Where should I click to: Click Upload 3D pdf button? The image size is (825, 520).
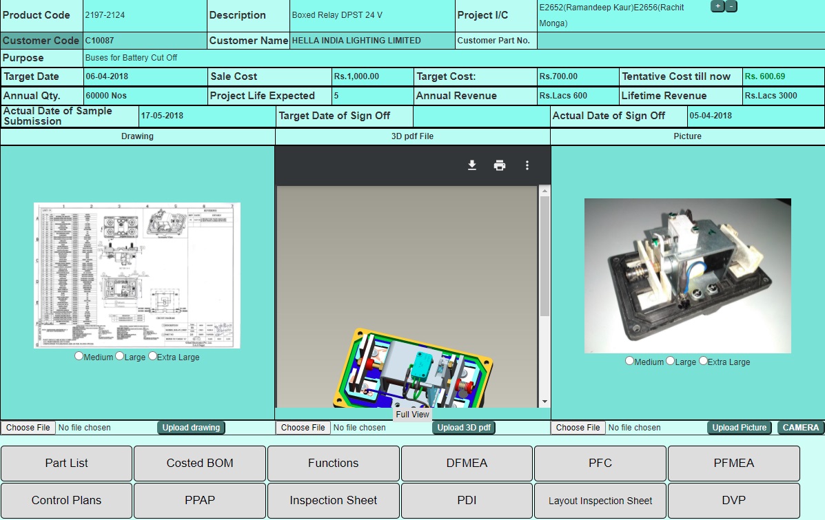pyautogui.click(x=464, y=428)
